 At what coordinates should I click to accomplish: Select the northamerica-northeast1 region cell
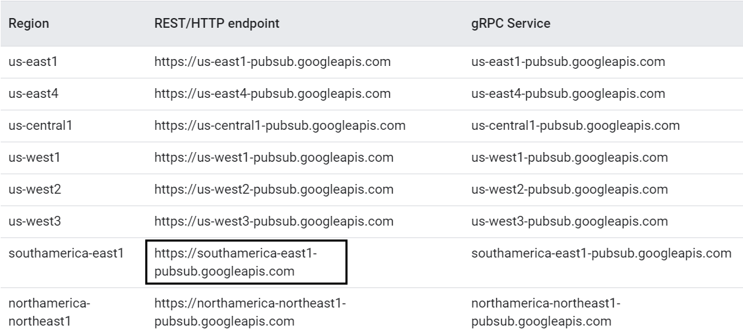click(49, 312)
